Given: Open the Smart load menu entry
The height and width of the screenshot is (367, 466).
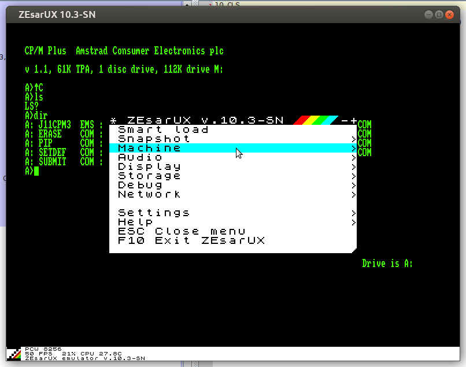Looking at the screenshot, I should (232, 129).
